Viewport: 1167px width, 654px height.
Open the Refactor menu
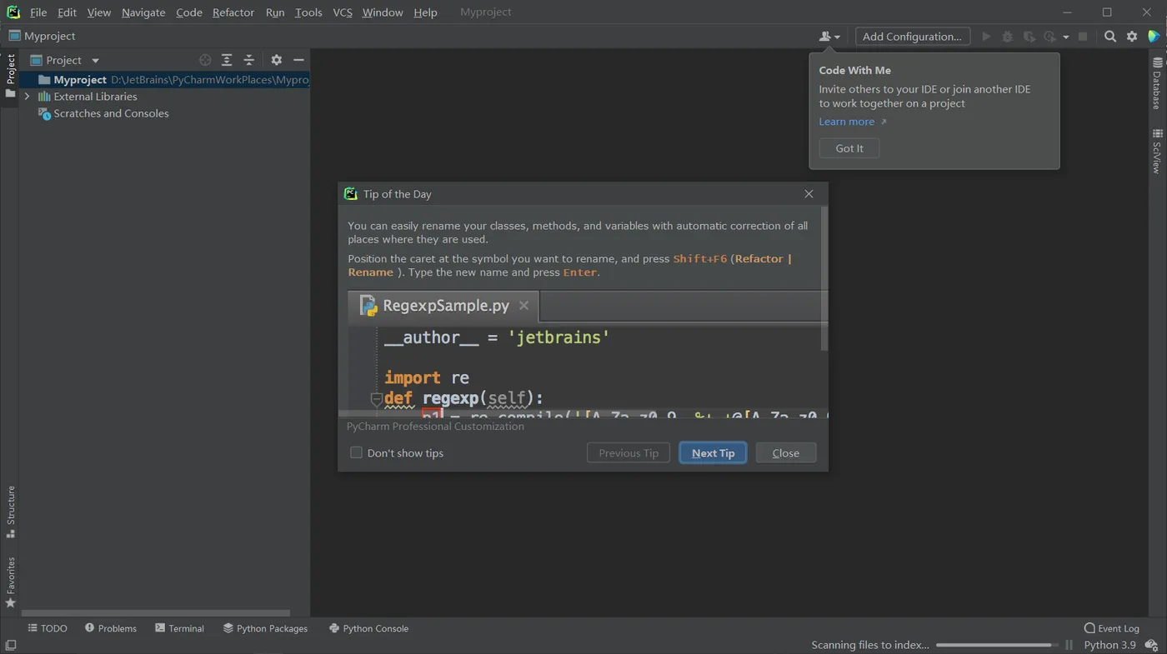pyautogui.click(x=233, y=12)
